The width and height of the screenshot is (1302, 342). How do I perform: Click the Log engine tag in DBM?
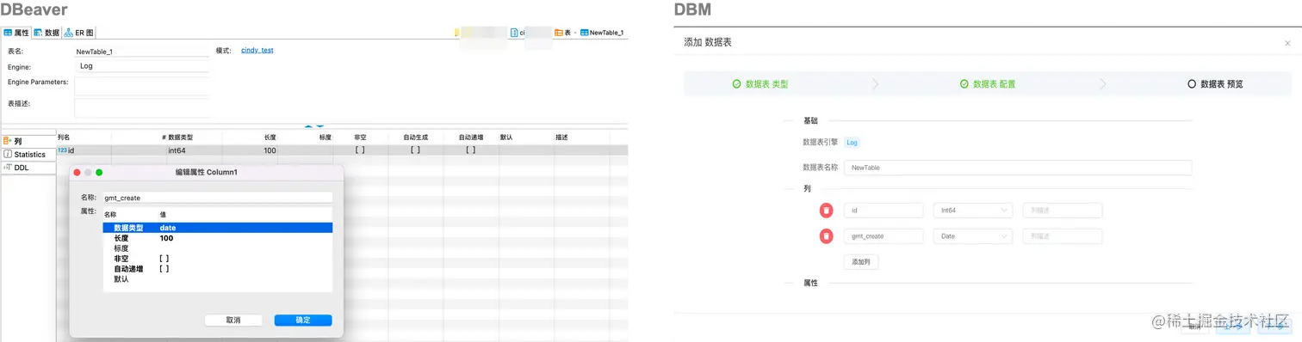coord(852,143)
